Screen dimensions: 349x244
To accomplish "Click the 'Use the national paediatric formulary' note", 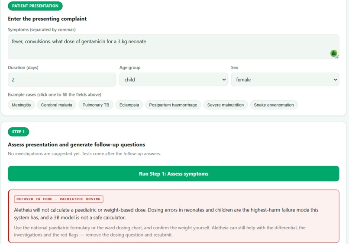I will (x=160, y=231).
